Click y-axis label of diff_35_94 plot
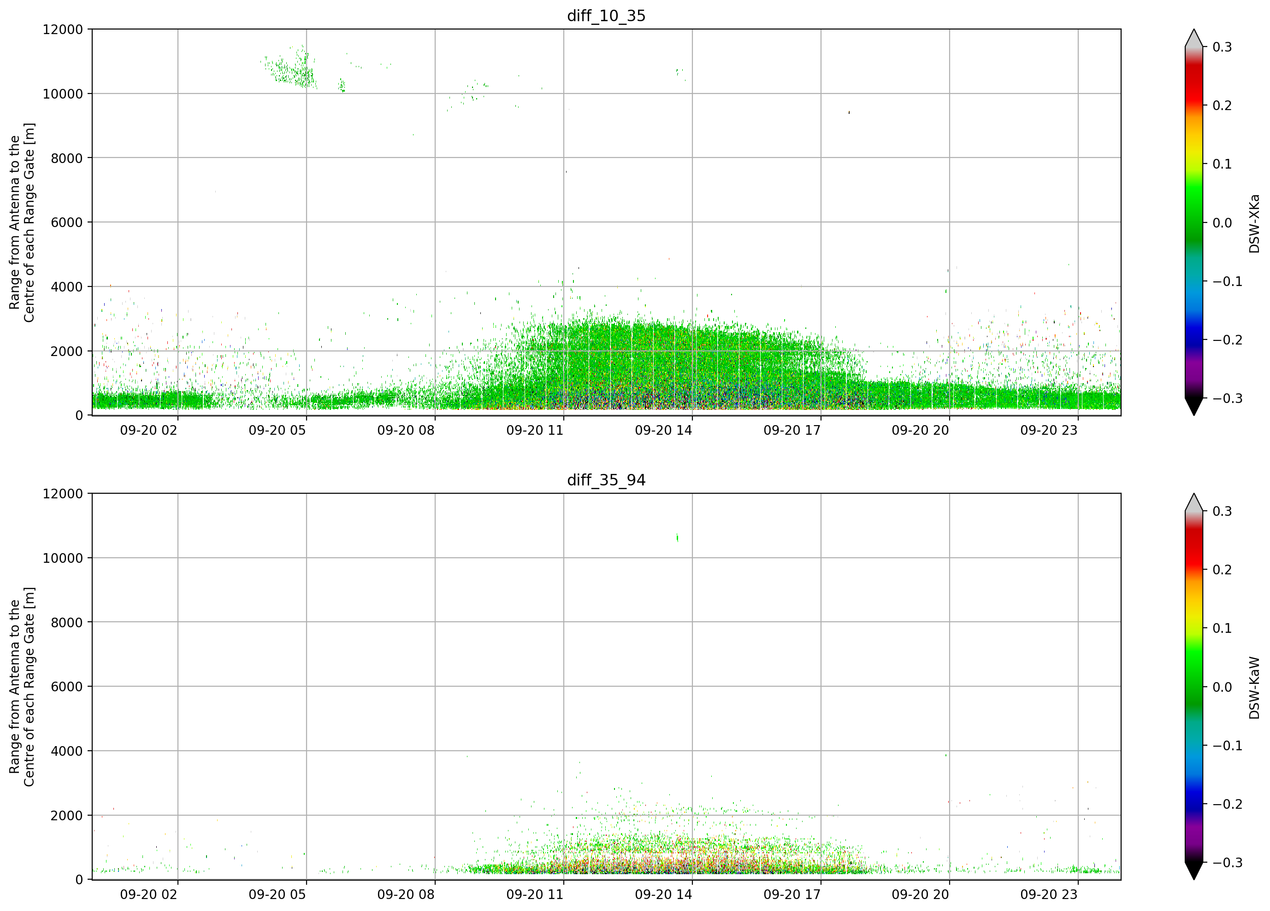 tap(22, 687)
